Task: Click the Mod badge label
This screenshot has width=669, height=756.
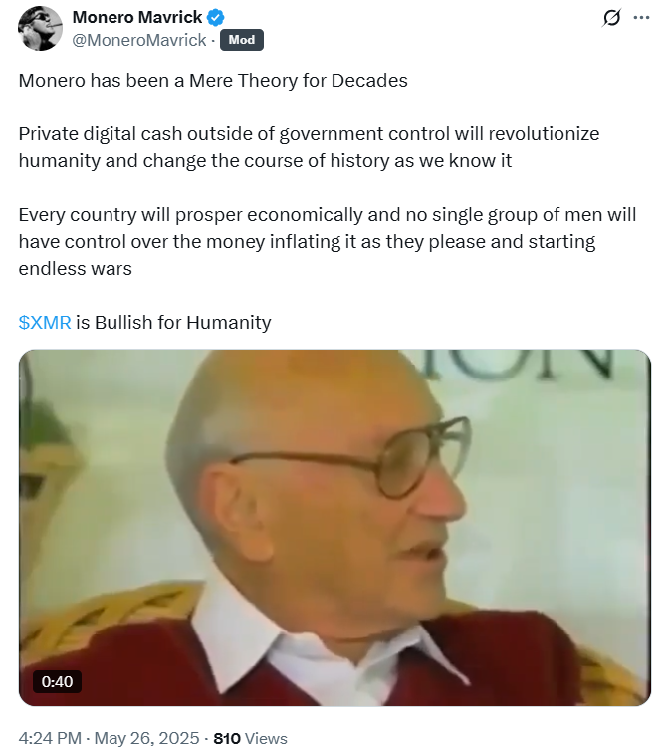Action: [x=242, y=40]
